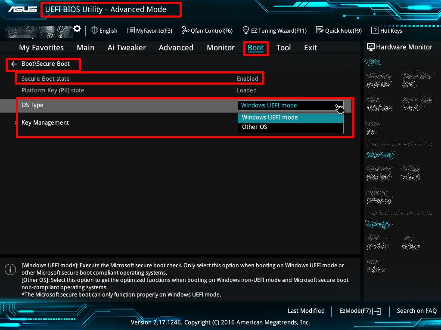This screenshot has height=330, width=441.
Task: Open Quick Note(F9)
Action: 339,31
